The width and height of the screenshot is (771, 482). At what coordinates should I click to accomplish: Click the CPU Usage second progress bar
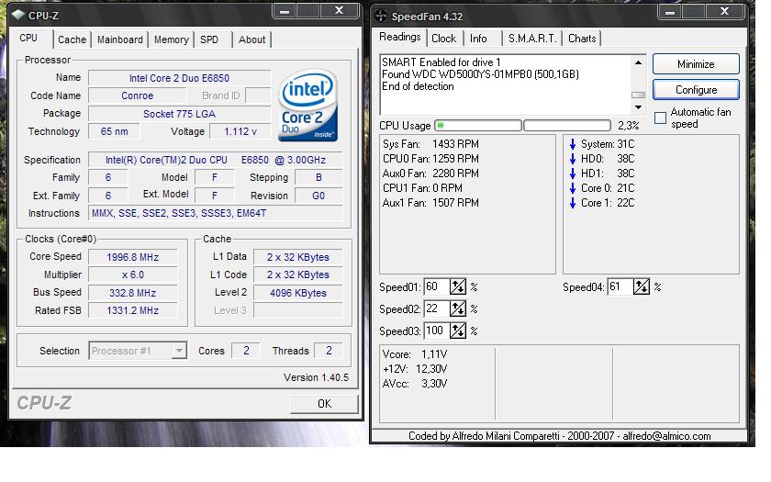click(567, 126)
